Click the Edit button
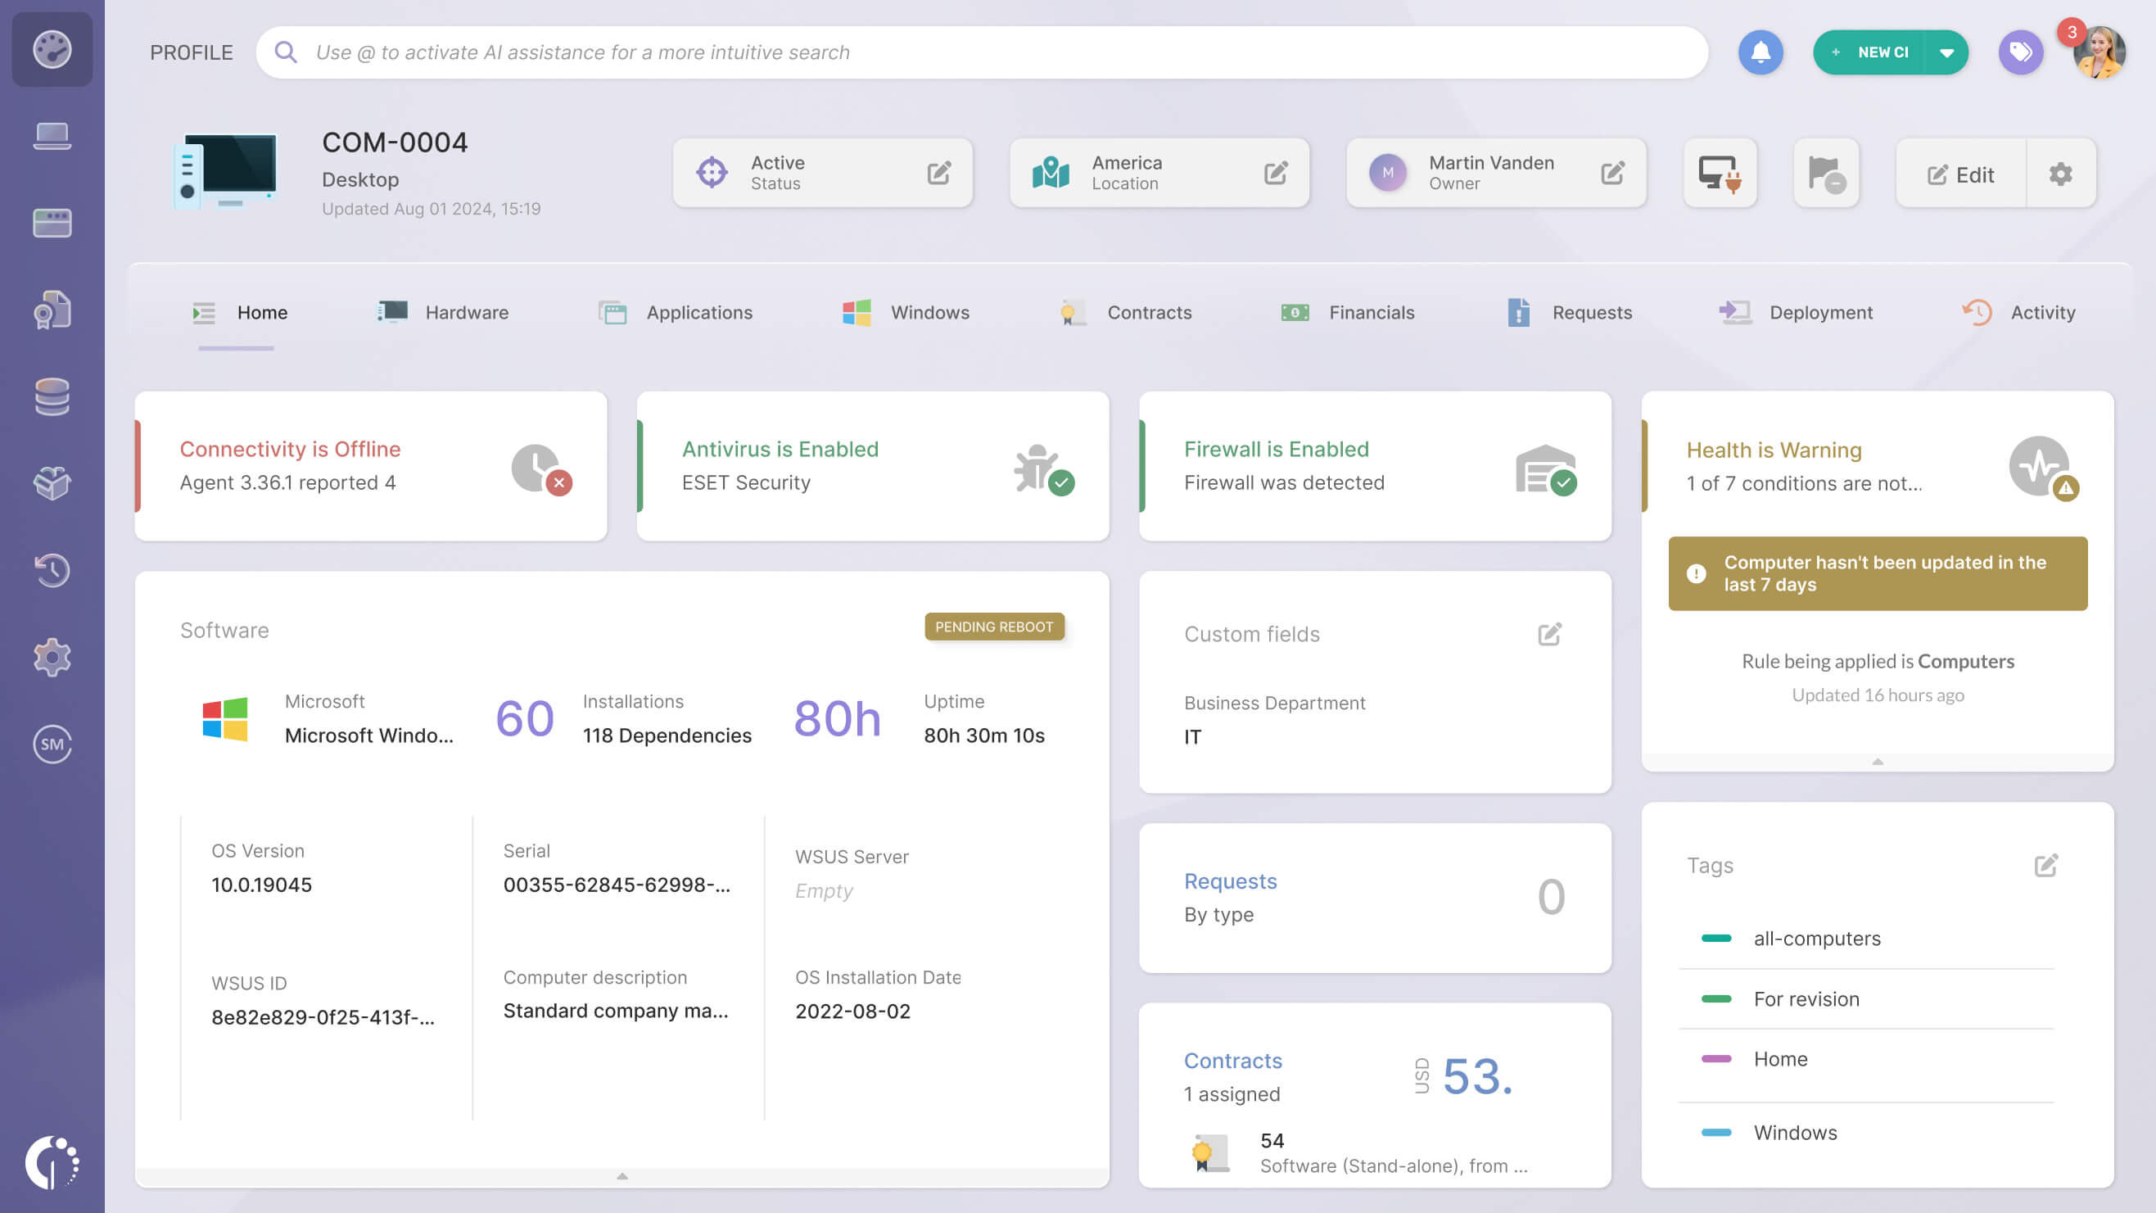Screen dimensions: 2156x1213 tap(1959, 174)
